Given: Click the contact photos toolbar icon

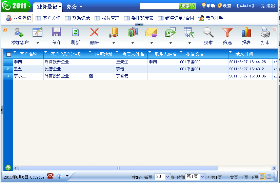Looking at the screenshot, I should coord(133,32).
